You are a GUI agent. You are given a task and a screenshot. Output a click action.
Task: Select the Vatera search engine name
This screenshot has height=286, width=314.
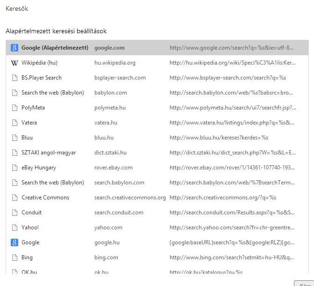tap(29, 123)
